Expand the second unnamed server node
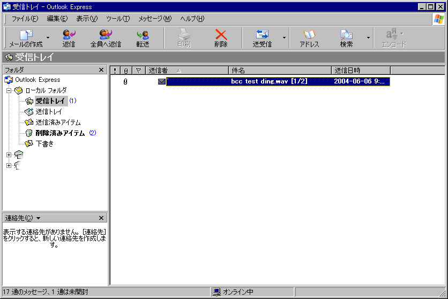The image size is (448, 299). click(9, 165)
